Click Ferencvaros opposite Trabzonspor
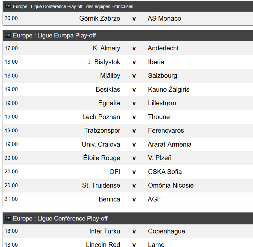Screen dimensions: 253x247 tap(166, 130)
